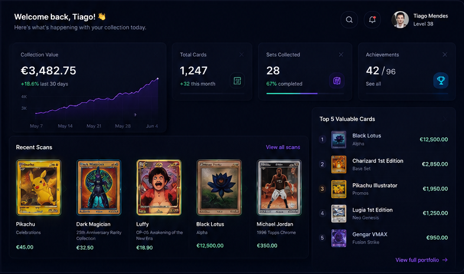
Task: Open View all scans link
Action: coord(283,147)
